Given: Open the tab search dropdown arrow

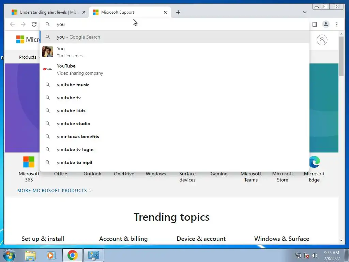Looking at the screenshot, I should [304, 12].
